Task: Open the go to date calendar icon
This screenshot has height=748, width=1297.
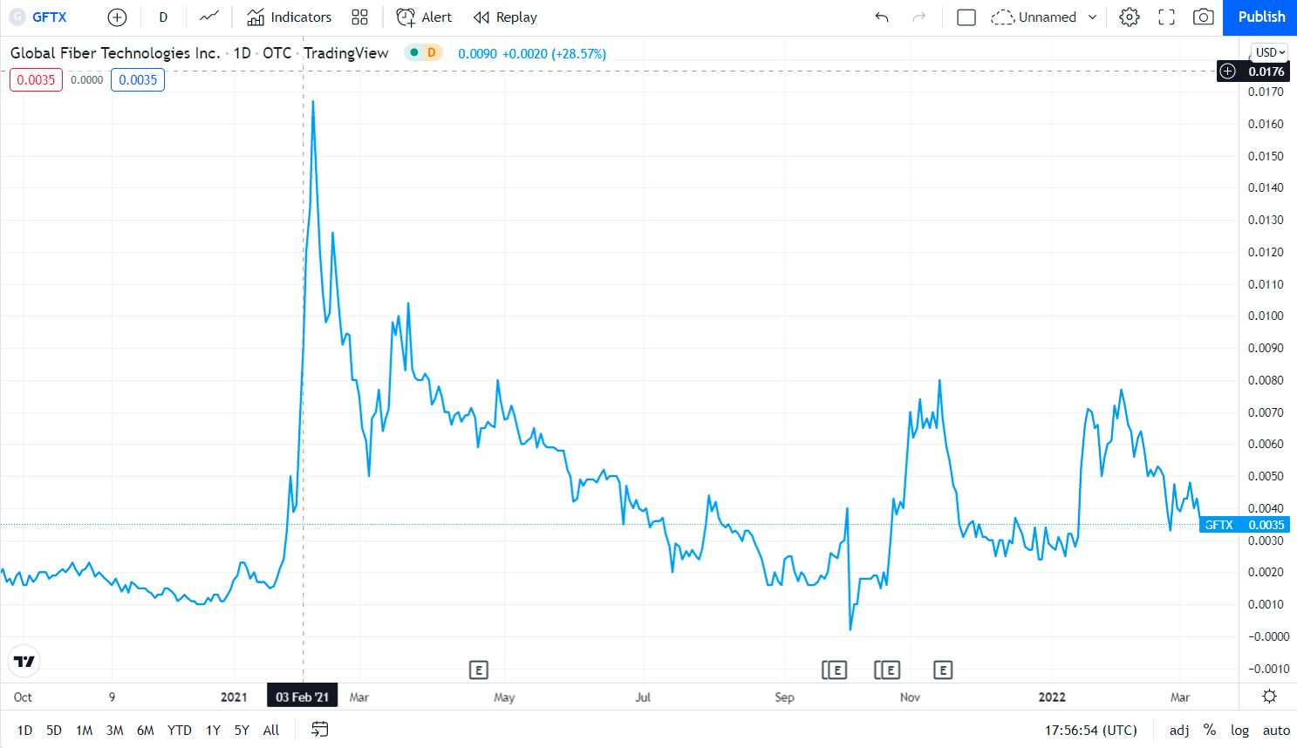Action: (x=320, y=730)
